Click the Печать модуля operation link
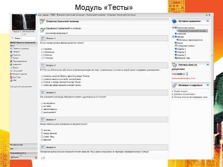 point(181,91)
